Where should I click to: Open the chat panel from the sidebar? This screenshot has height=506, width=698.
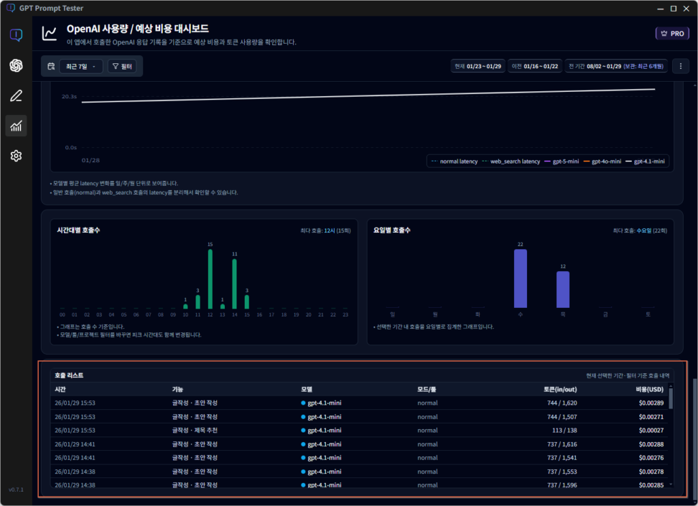pyautogui.click(x=16, y=35)
